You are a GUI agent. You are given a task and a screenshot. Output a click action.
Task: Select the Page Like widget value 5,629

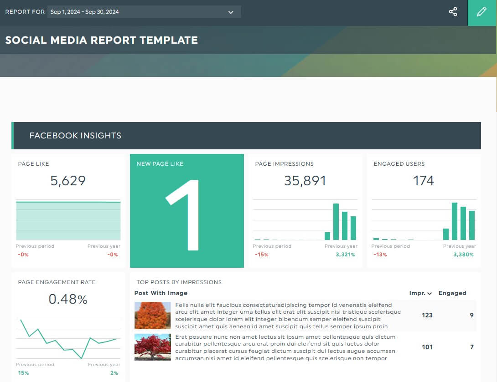(68, 181)
